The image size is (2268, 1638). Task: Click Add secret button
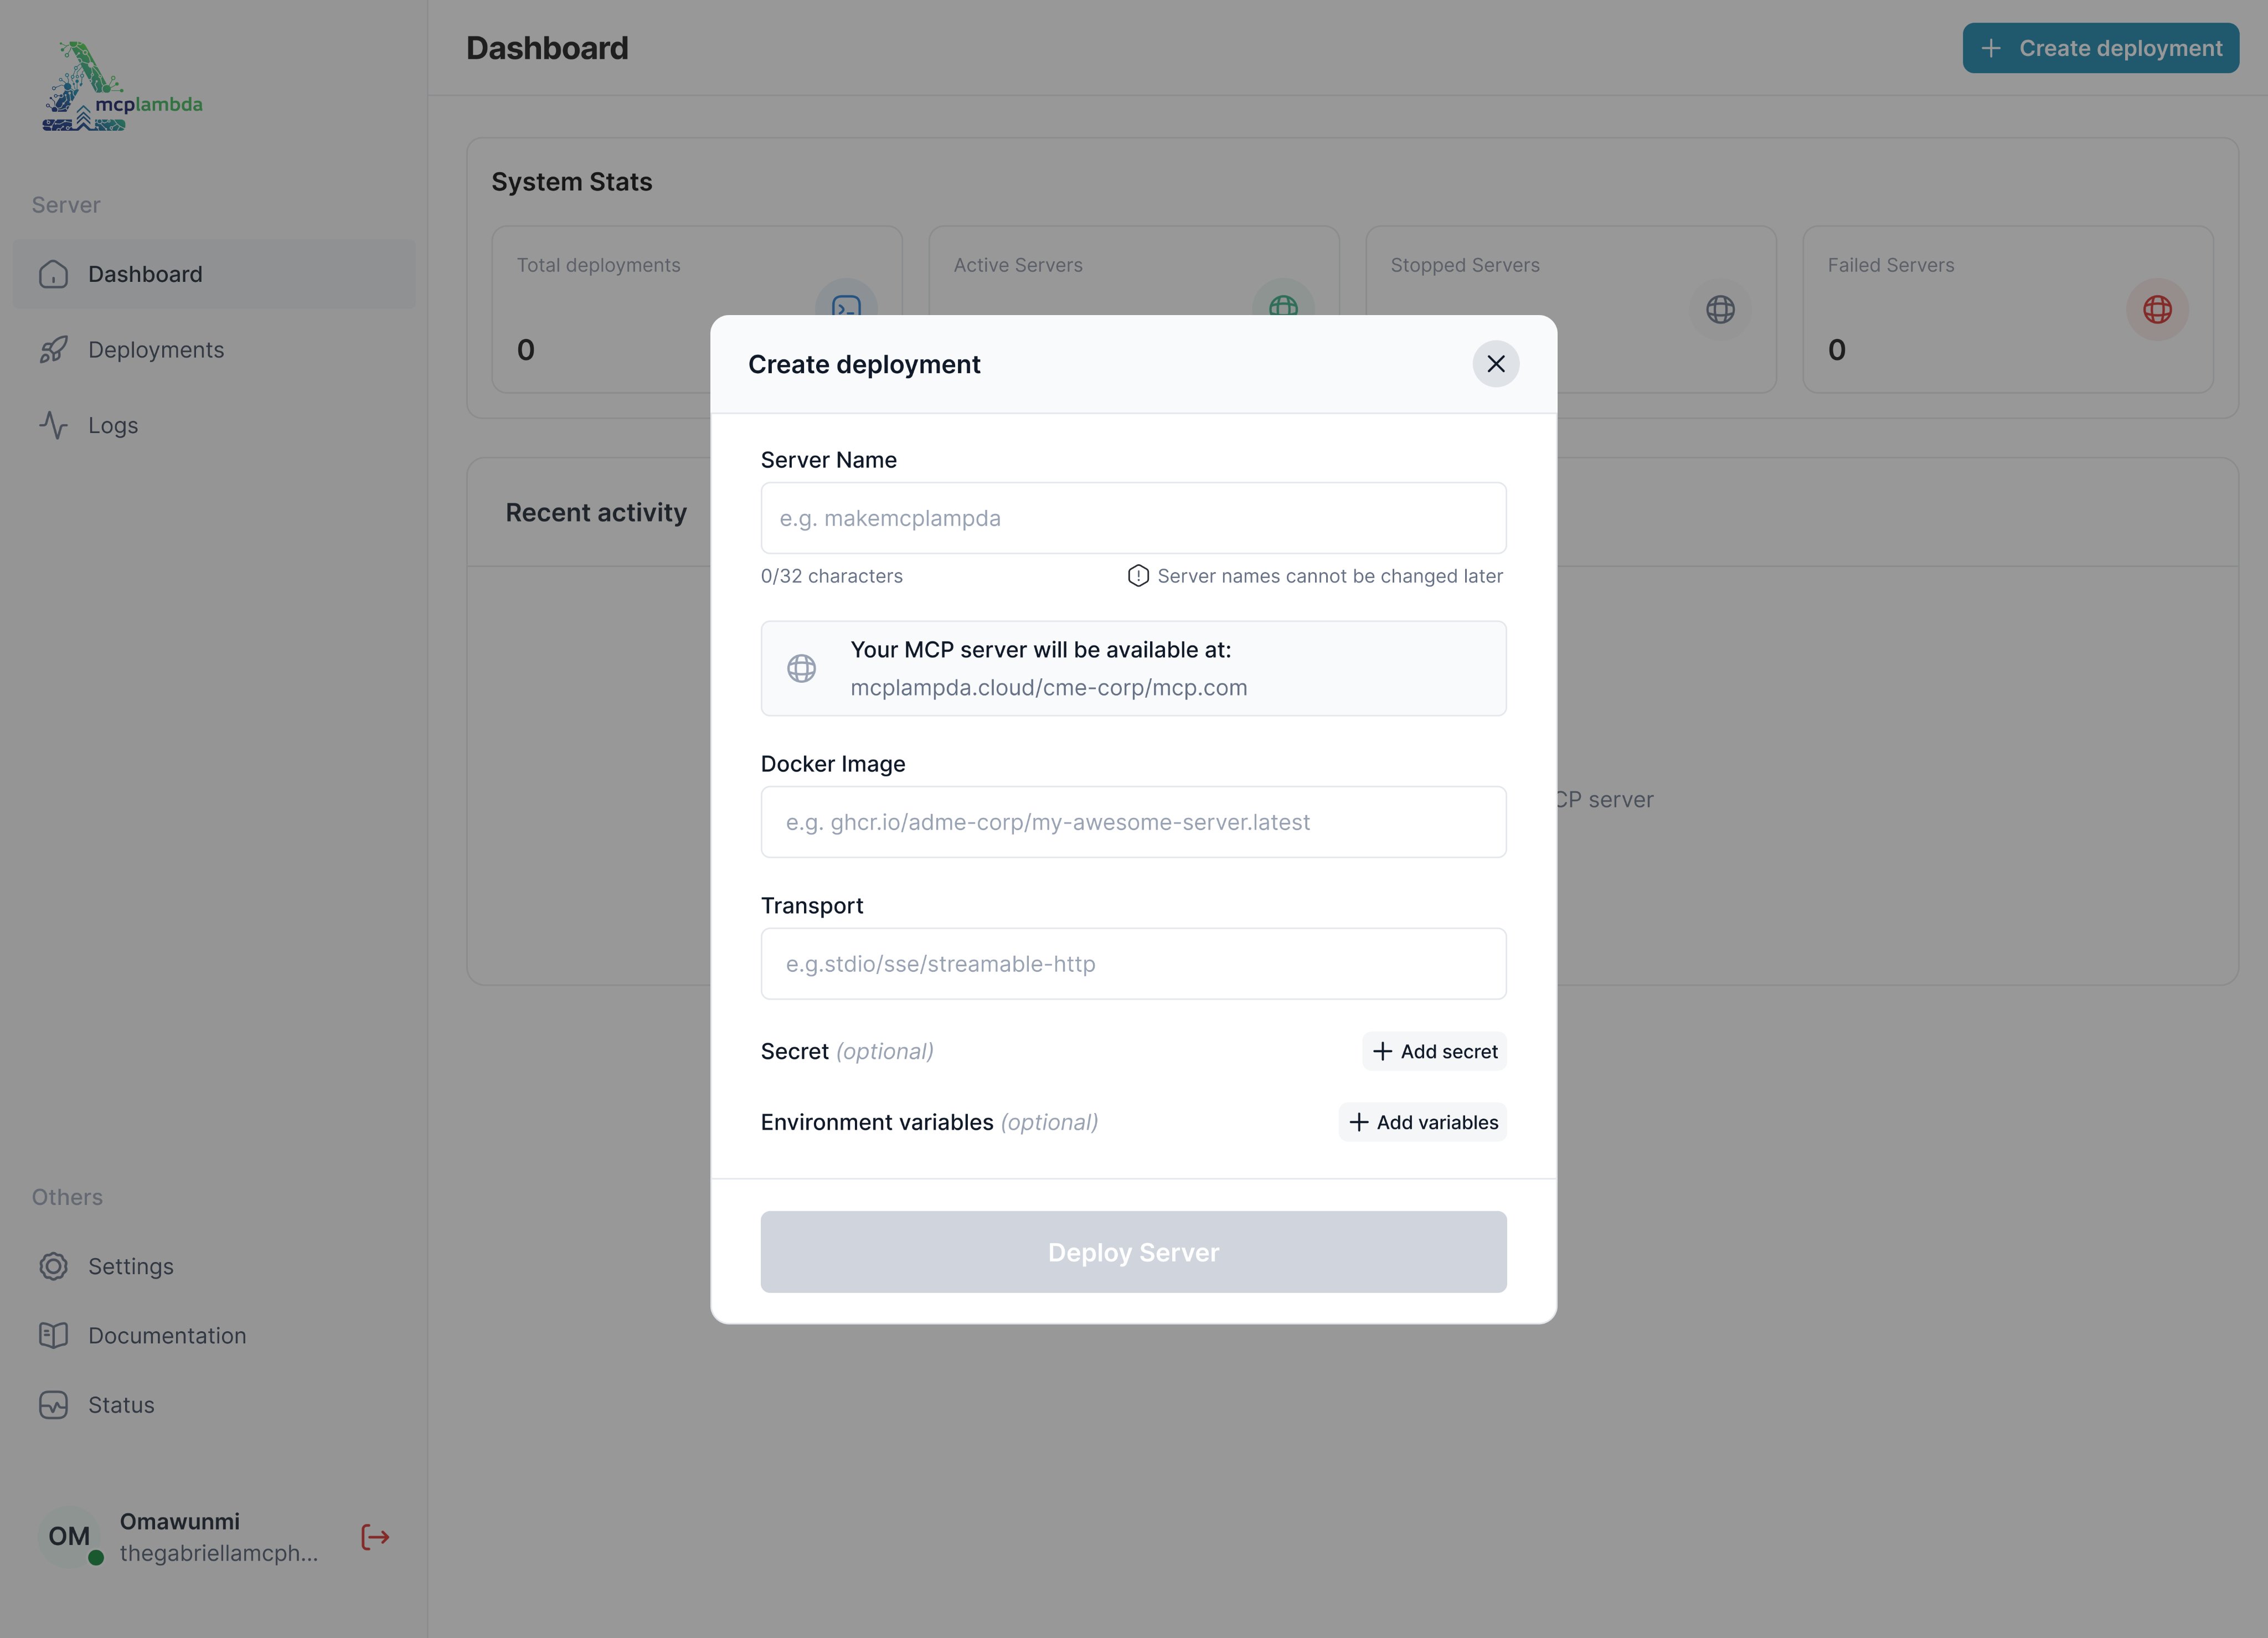pyautogui.click(x=1434, y=1051)
